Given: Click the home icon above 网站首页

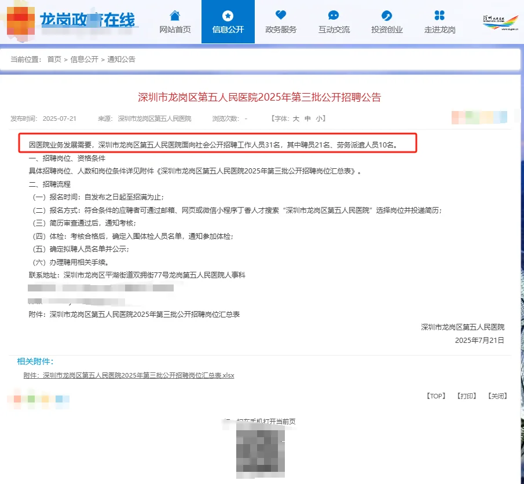Looking at the screenshot, I should pyautogui.click(x=175, y=16).
